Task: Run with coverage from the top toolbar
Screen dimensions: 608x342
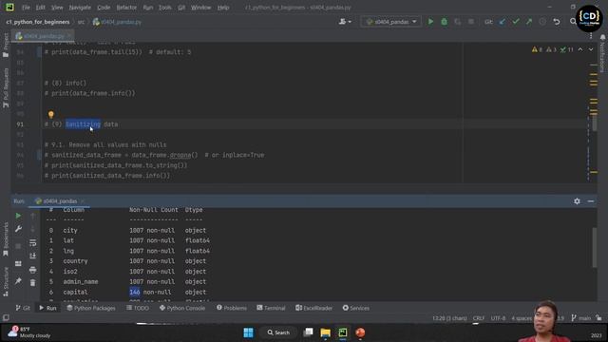Action: coord(458,22)
